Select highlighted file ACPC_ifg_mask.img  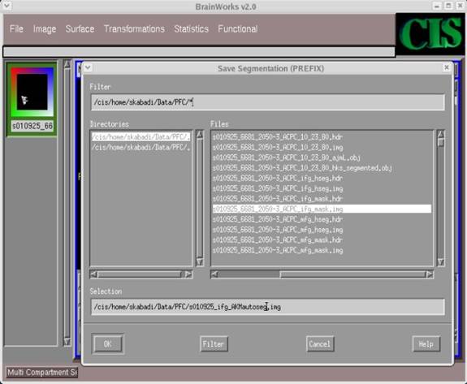pos(322,209)
